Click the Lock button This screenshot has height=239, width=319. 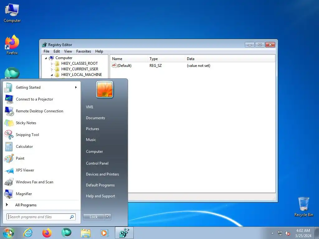point(93,217)
